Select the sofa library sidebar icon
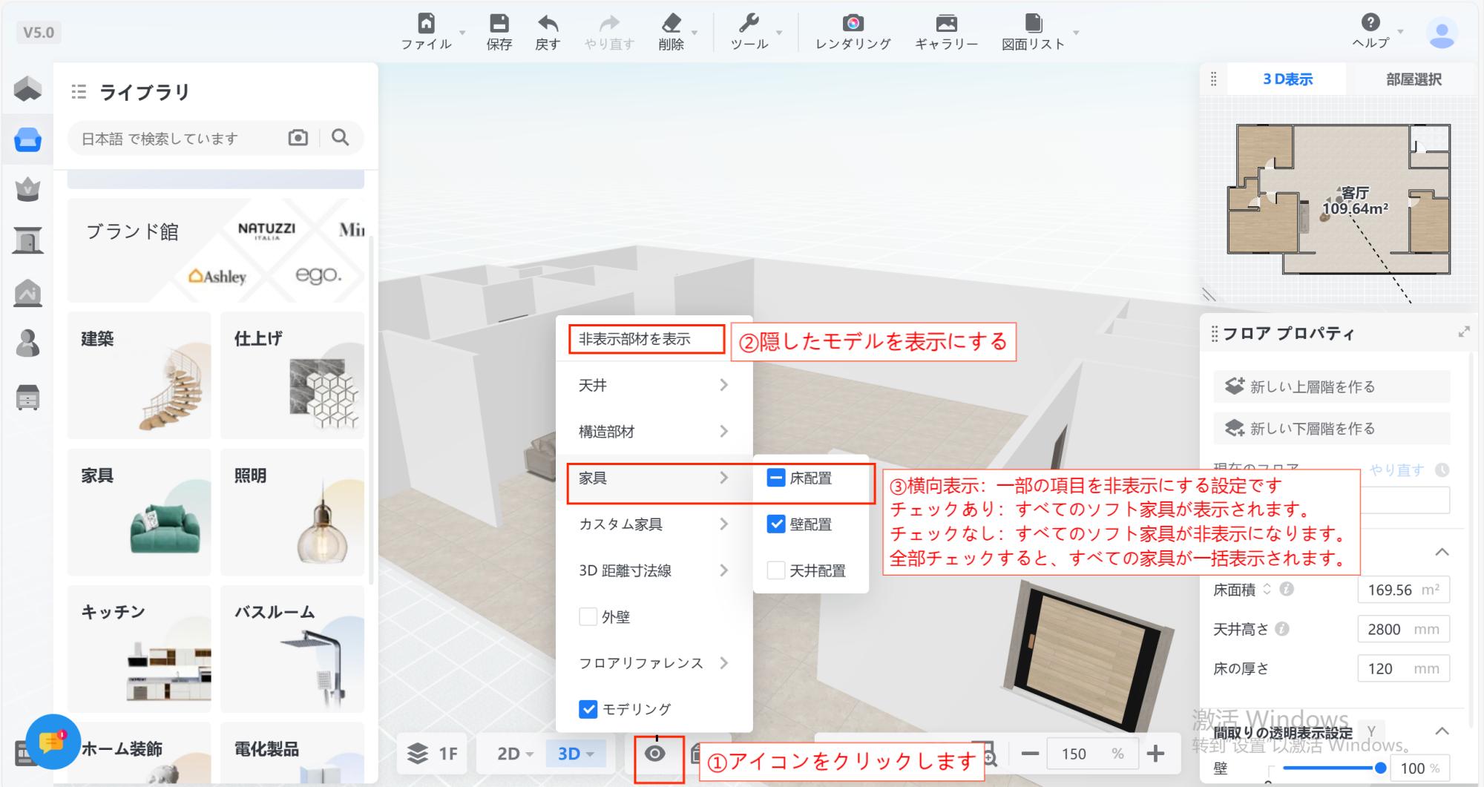This screenshot has width=1484, height=787. tap(28, 139)
